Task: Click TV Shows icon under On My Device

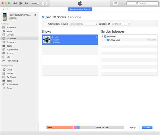Action: (x=4, y=77)
